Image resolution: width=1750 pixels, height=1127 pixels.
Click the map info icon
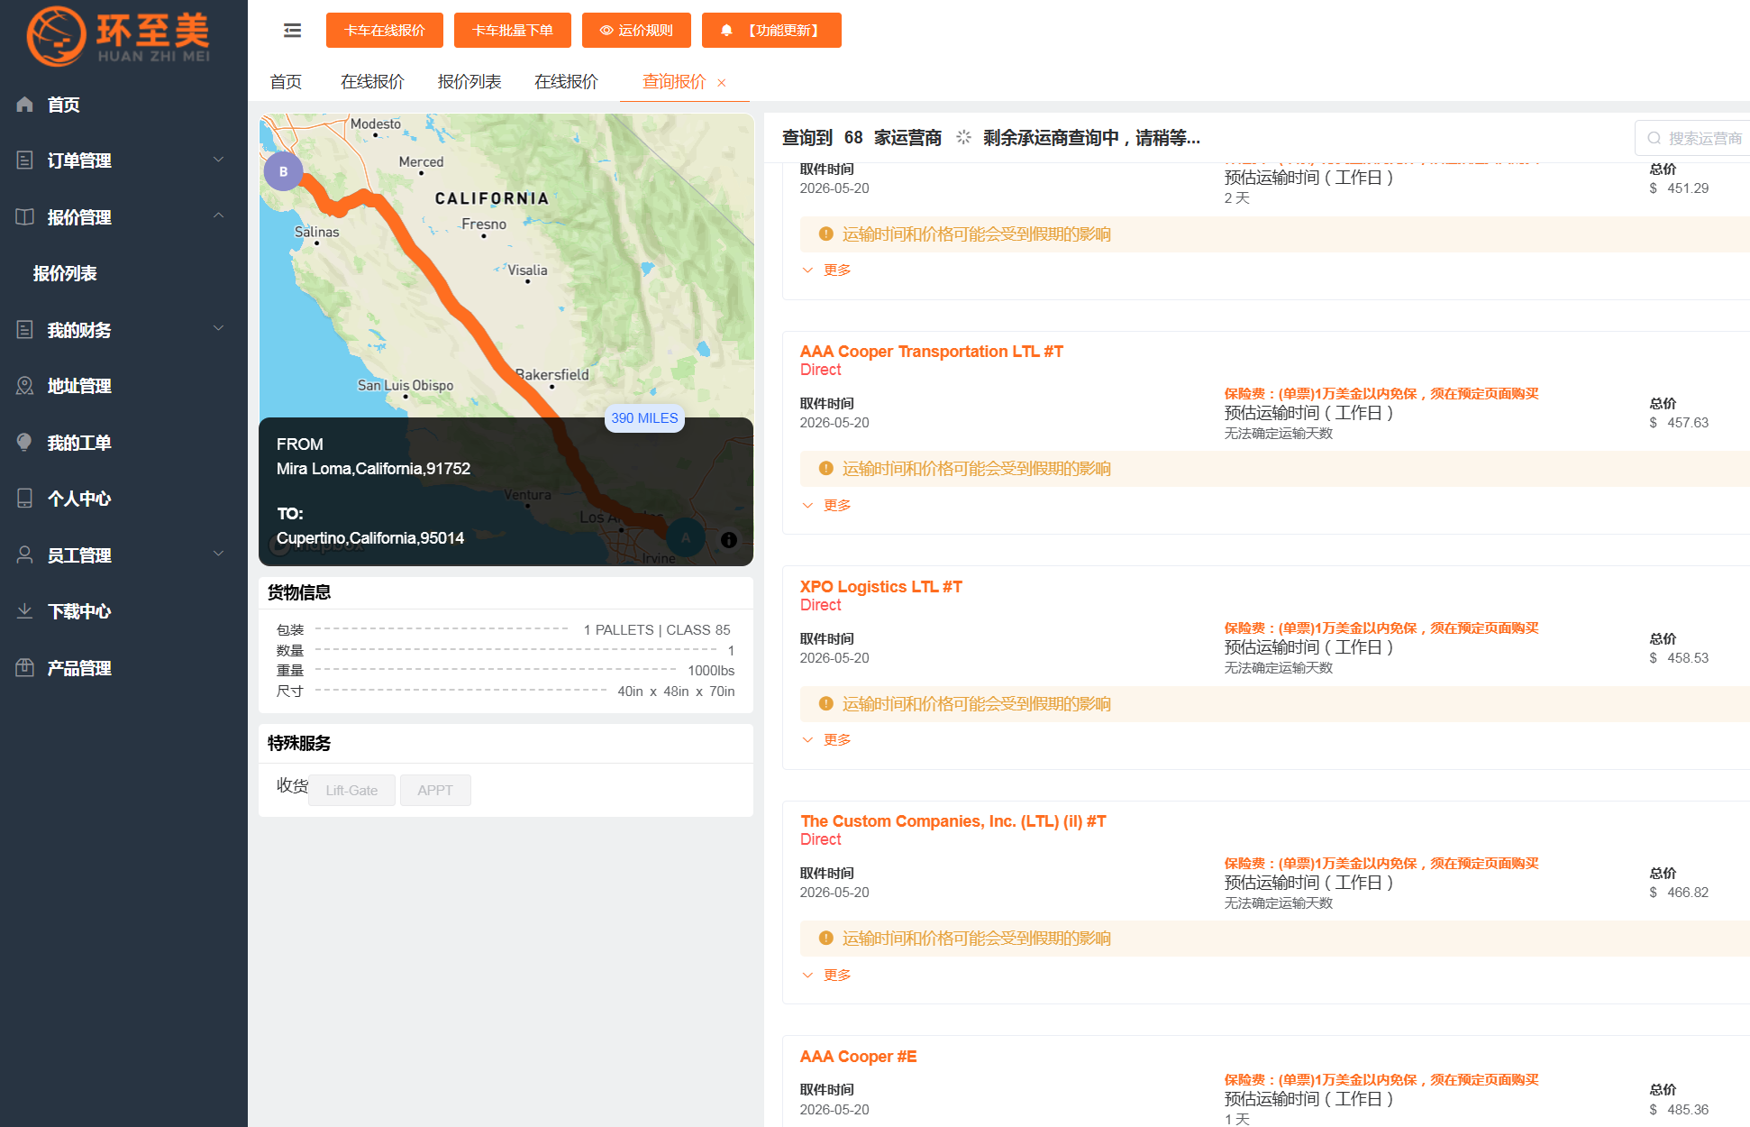click(x=729, y=540)
